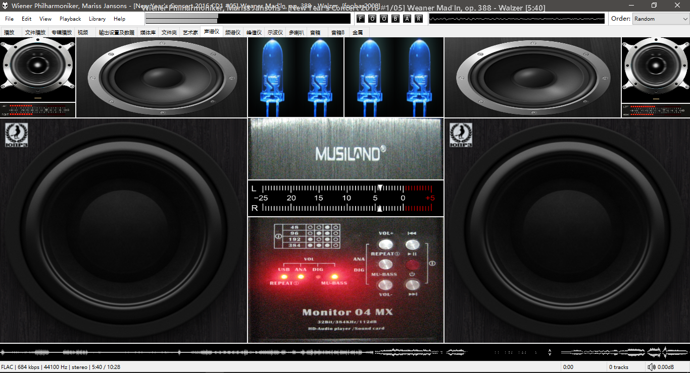Click the previous track round button
This screenshot has width=690, height=373.
point(412,244)
